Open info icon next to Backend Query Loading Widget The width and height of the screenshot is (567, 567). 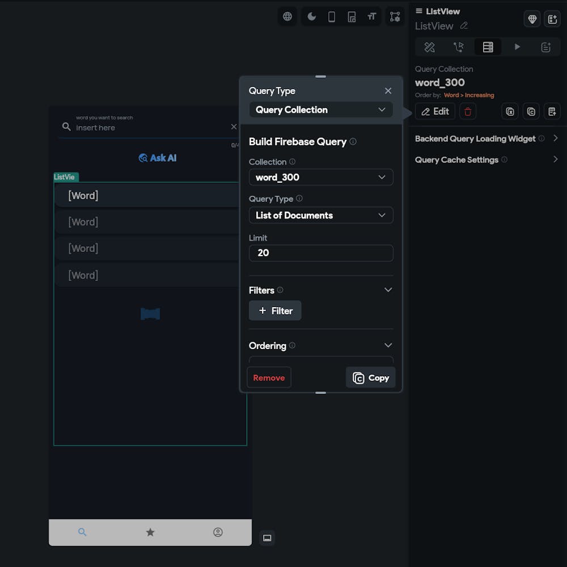coord(541,138)
